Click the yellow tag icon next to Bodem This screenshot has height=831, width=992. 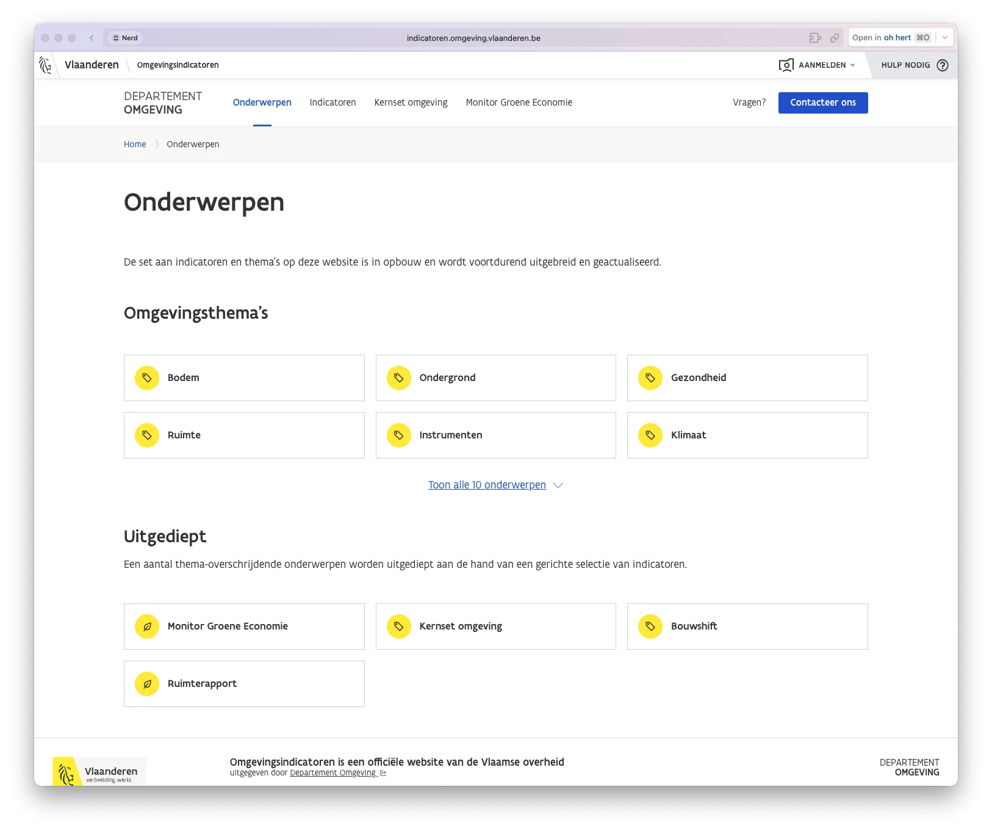click(147, 378)
